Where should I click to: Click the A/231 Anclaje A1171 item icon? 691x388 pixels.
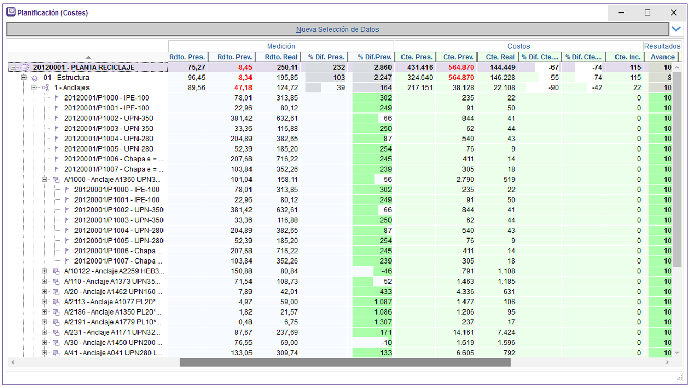[56, 332]
